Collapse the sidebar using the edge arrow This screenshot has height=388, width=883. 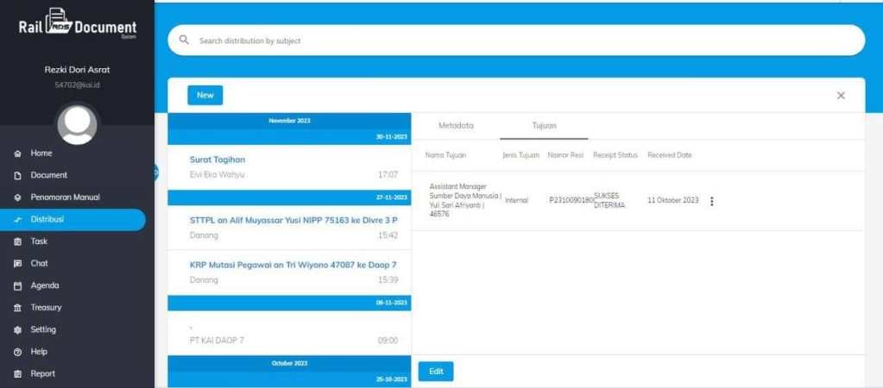tap(156, 172)
